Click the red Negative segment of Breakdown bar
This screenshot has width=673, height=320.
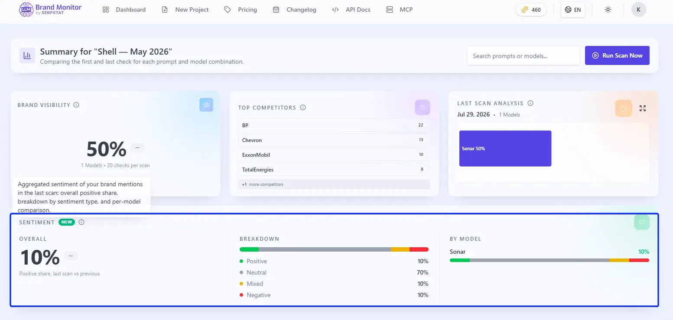[419, 249]
